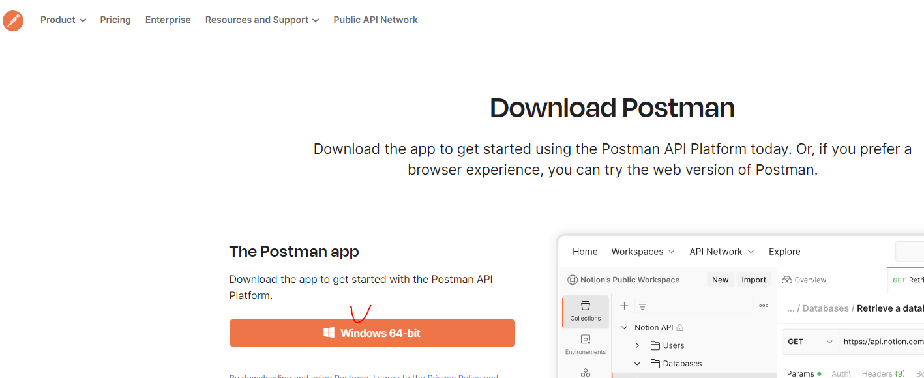This screenshot has width=924, height=378.
Task: Open the Public API Network link
Action: [x=376, y=20]
